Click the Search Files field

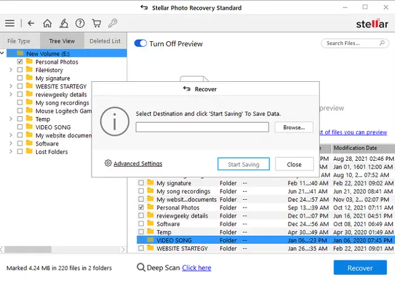355,43
